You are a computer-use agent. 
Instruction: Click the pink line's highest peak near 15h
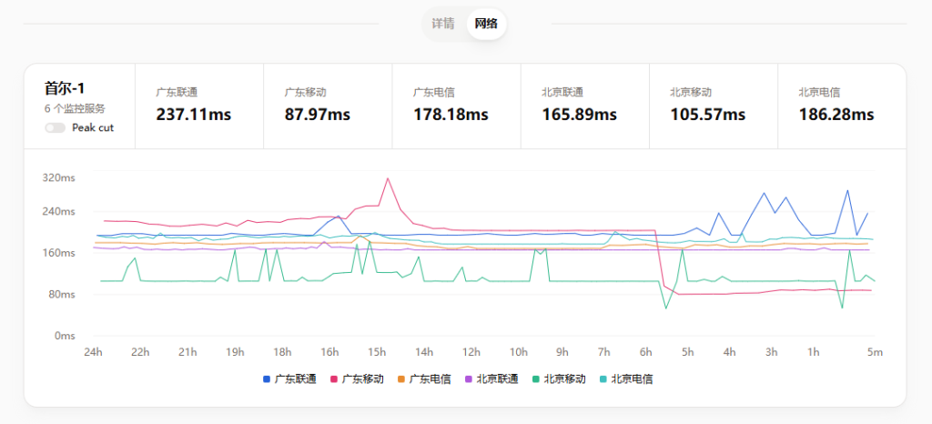(x=389, y=178)
